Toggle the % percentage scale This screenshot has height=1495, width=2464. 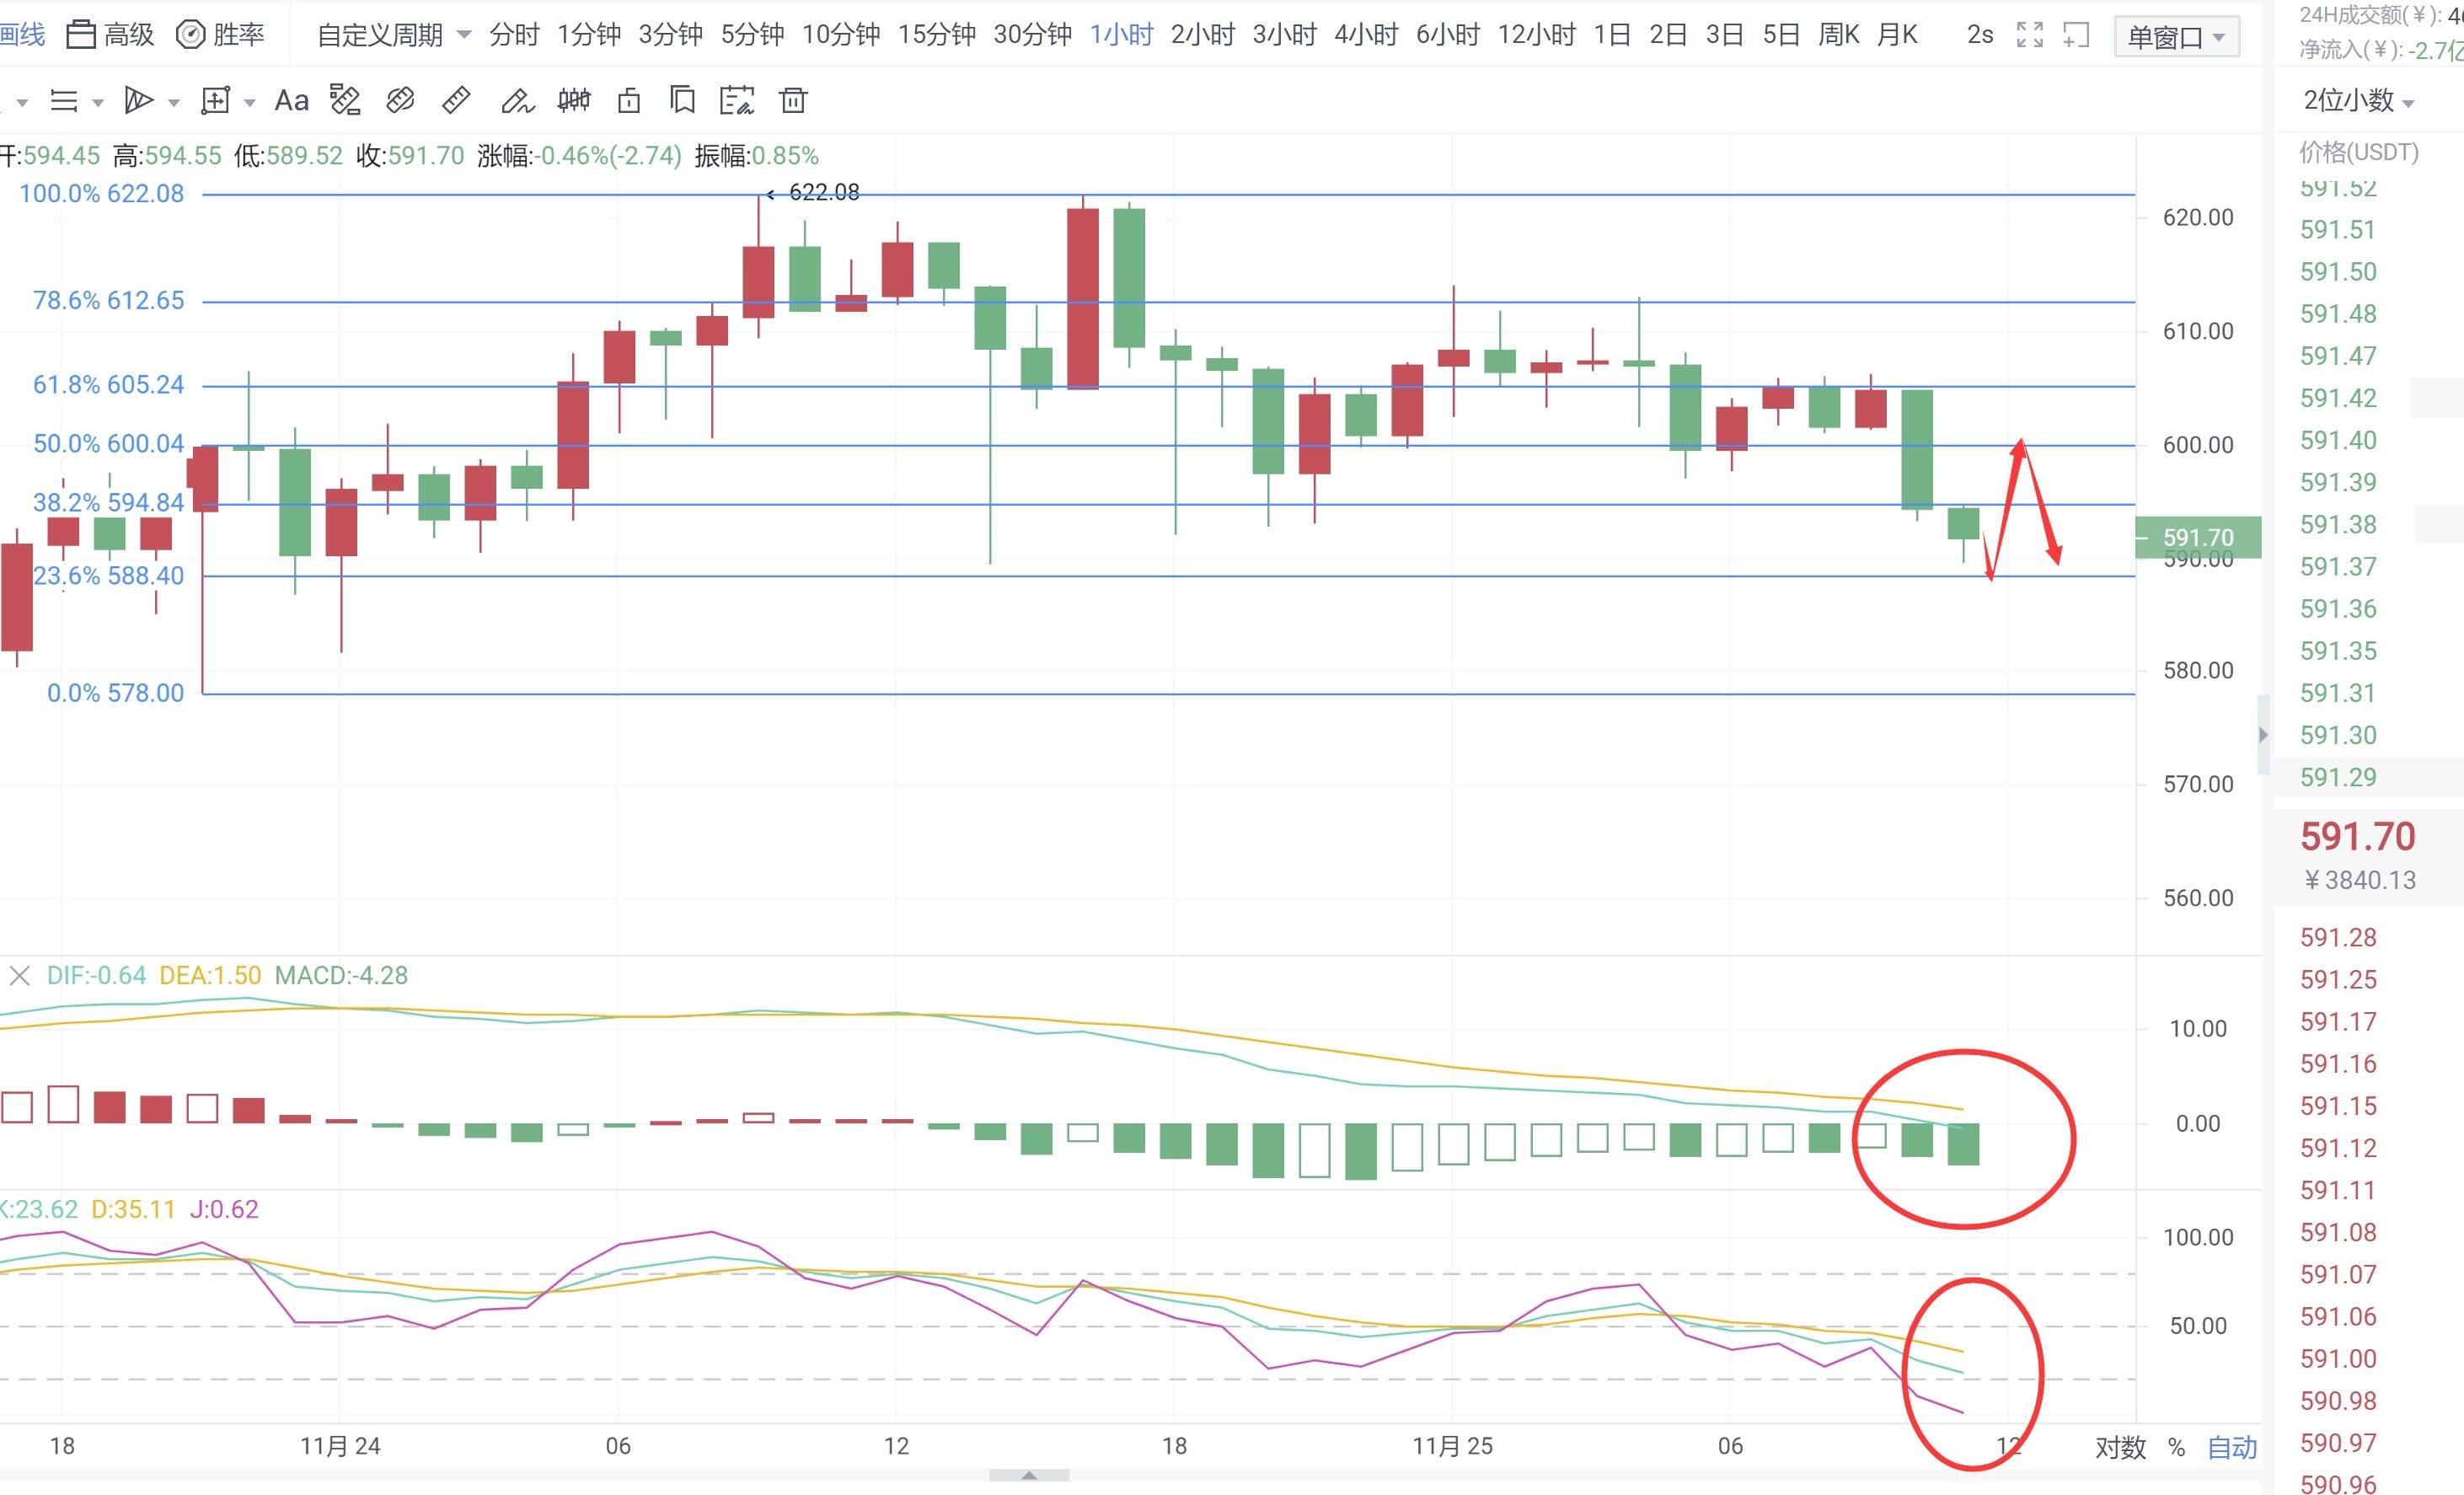point(2177,1447)
